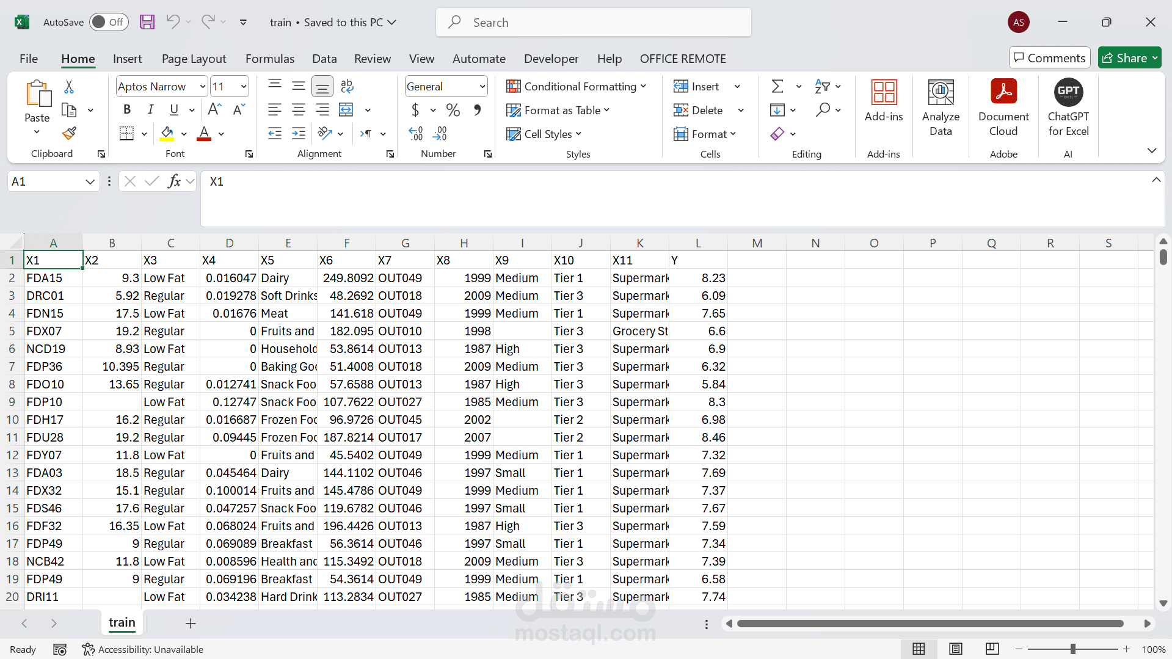Toggle Italic formatting
The width and height of the screenshot is (1172, 659).
click(x=150, y=110)
